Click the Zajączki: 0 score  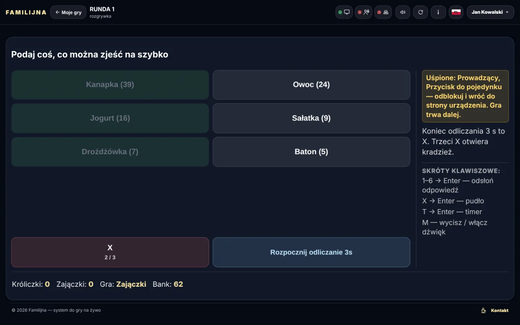tap(75, 284)
